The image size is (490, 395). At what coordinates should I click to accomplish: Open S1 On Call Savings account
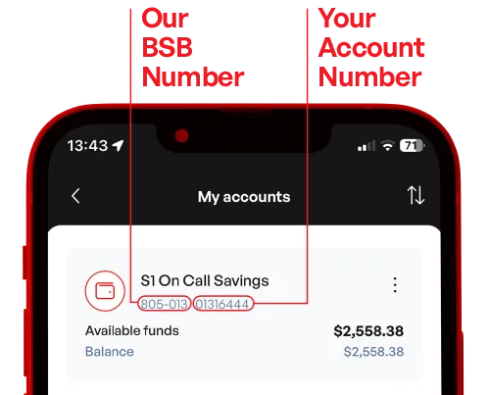pyautogui.click(x=205, y=281)
